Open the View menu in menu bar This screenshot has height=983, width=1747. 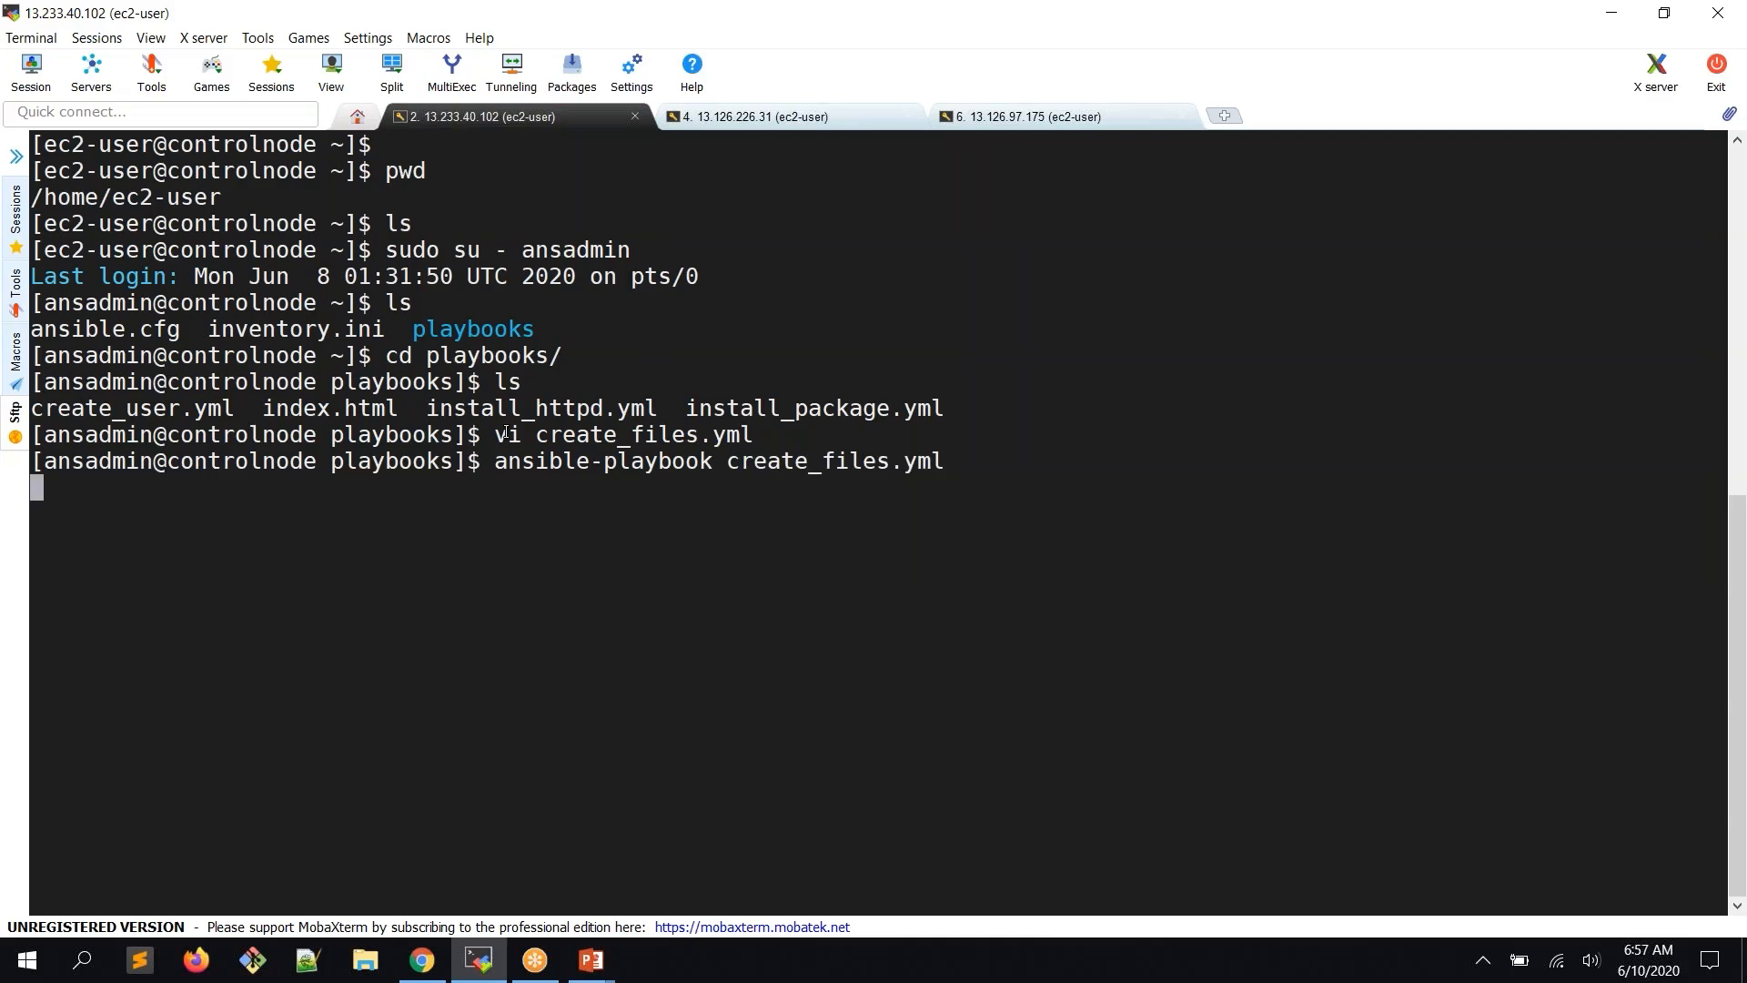151,37
